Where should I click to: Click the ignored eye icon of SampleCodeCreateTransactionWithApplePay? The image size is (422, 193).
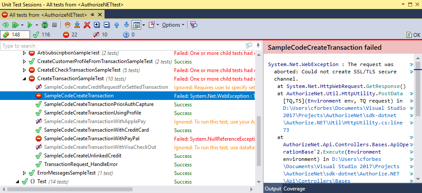(x=39, y=121)
